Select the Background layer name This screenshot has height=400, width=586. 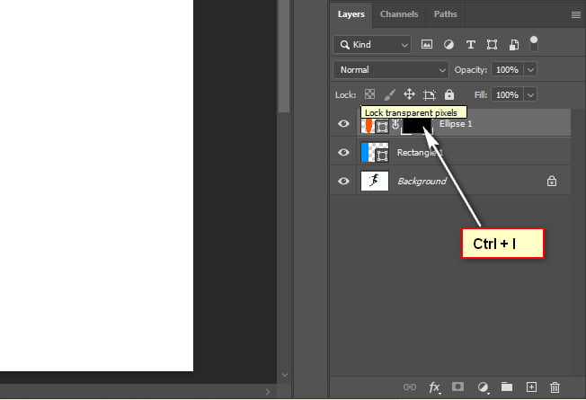[422, 182]
